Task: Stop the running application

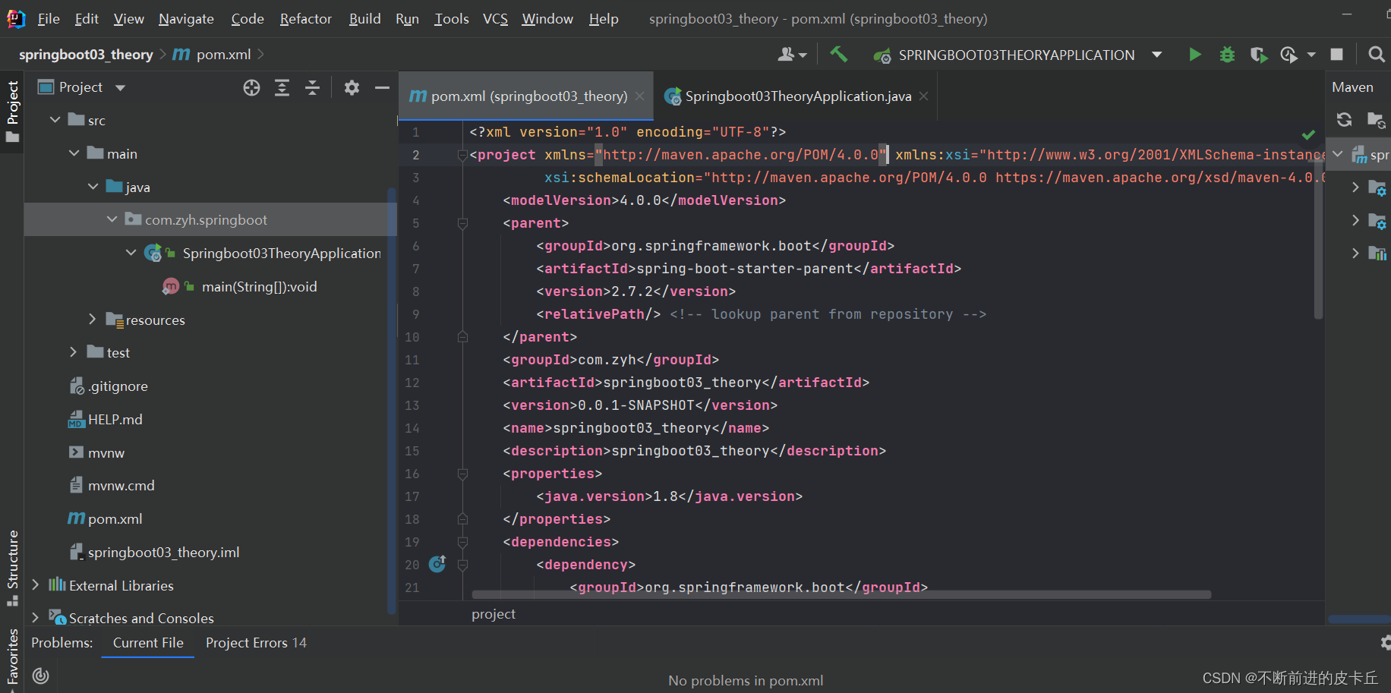Action: (1336, 55)
